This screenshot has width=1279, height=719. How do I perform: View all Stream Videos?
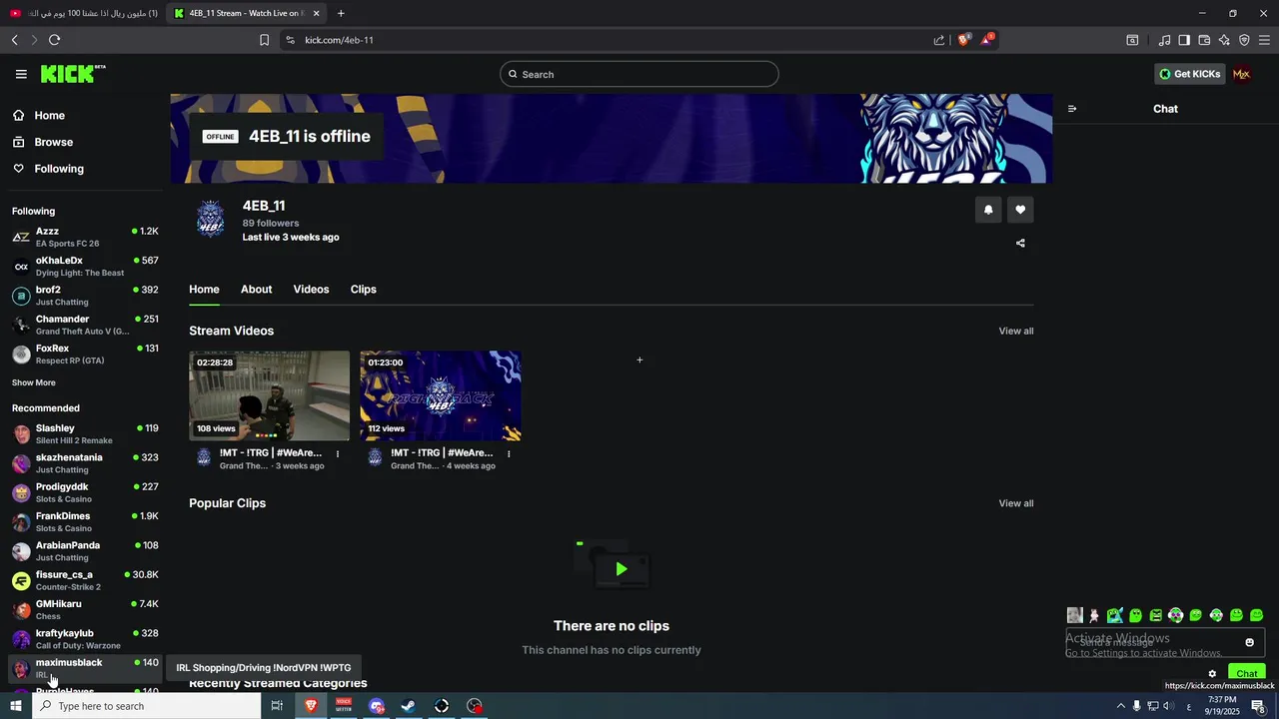point(1016,331)
